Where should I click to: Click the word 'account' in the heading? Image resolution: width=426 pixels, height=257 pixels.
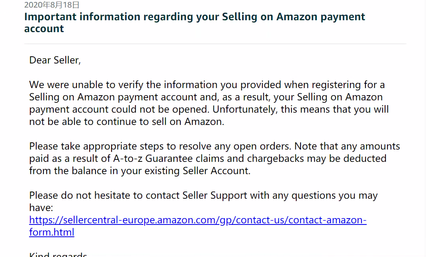click(44, 29)
